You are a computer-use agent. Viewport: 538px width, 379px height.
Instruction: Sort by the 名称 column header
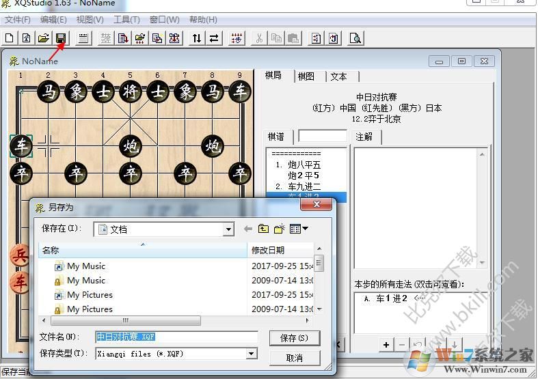pos(143,251)
